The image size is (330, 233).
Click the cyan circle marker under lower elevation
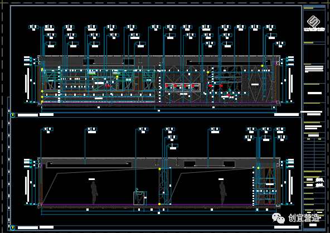(13, 228)
